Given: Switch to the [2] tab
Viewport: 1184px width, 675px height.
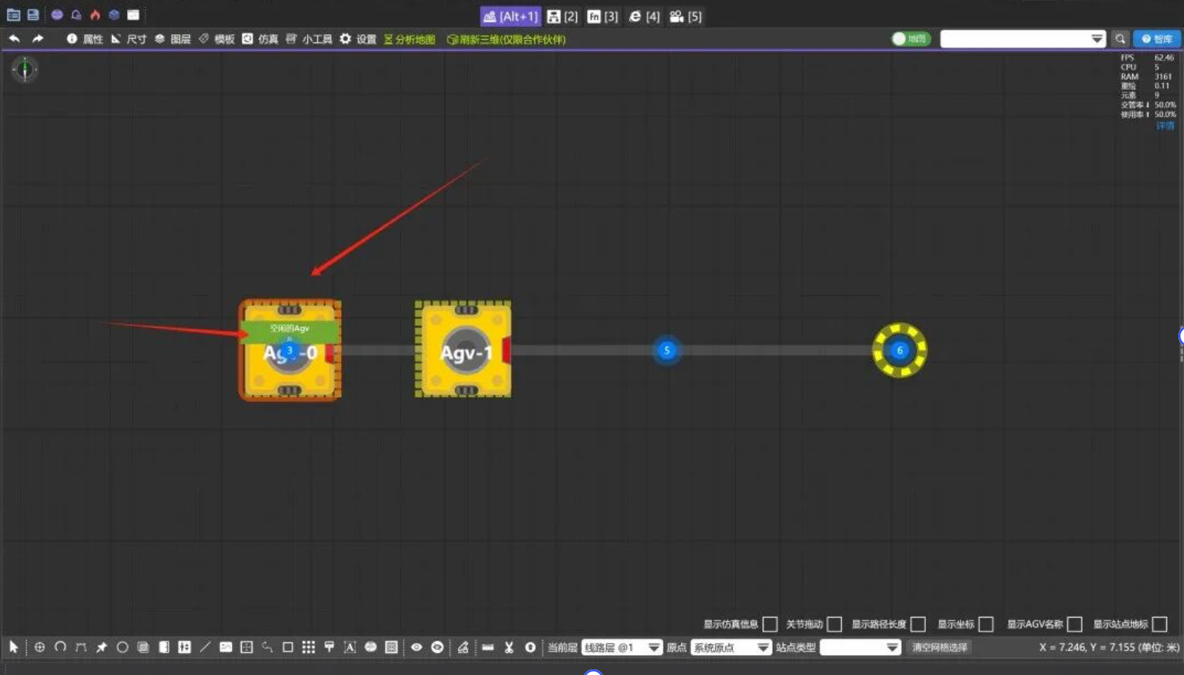Looking at the screenshot, I should (x=563, y=16).
